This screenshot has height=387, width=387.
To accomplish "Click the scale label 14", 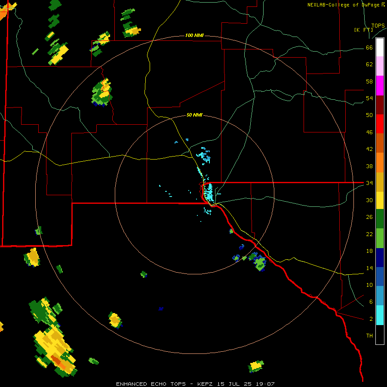I will tap(369, 268).
